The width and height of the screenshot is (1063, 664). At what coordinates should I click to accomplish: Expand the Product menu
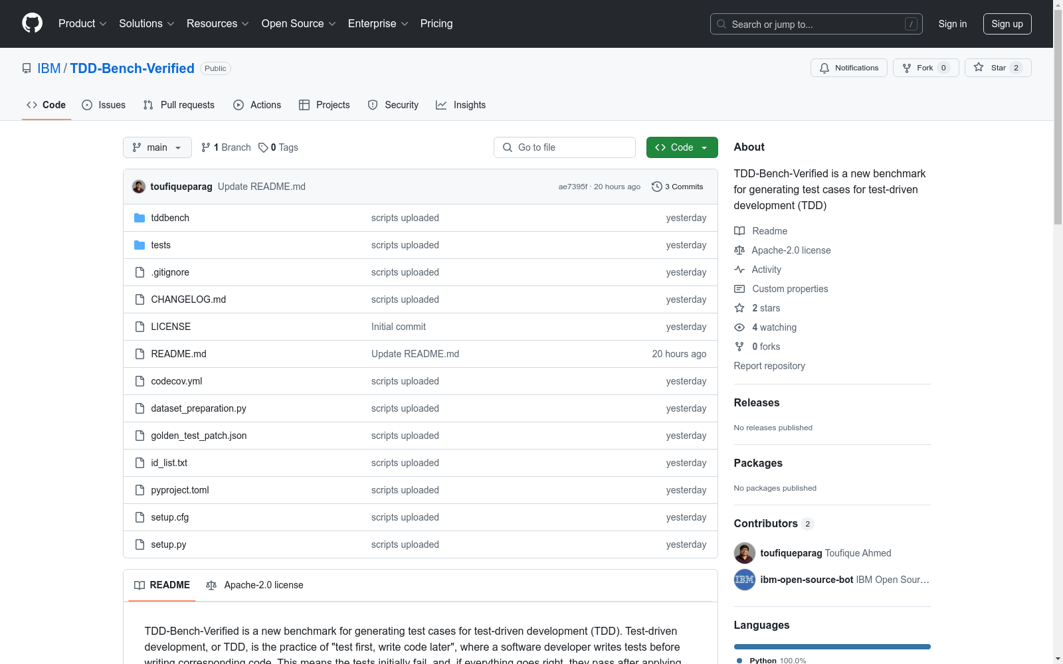pos(82,24)
